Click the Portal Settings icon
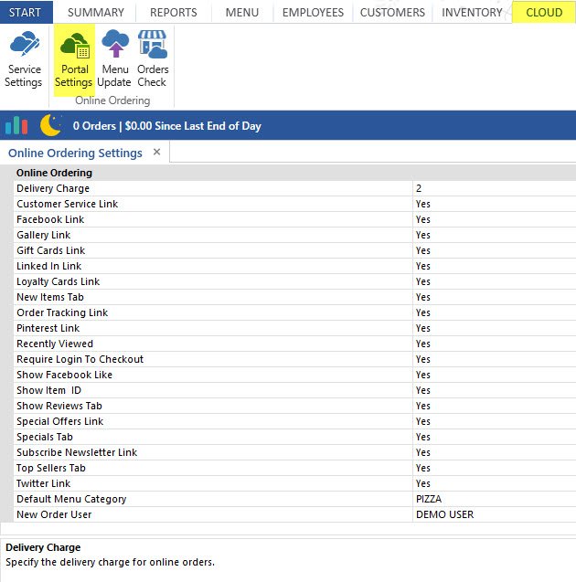Viewport: 576px width, 582px height. pos(74,46)
